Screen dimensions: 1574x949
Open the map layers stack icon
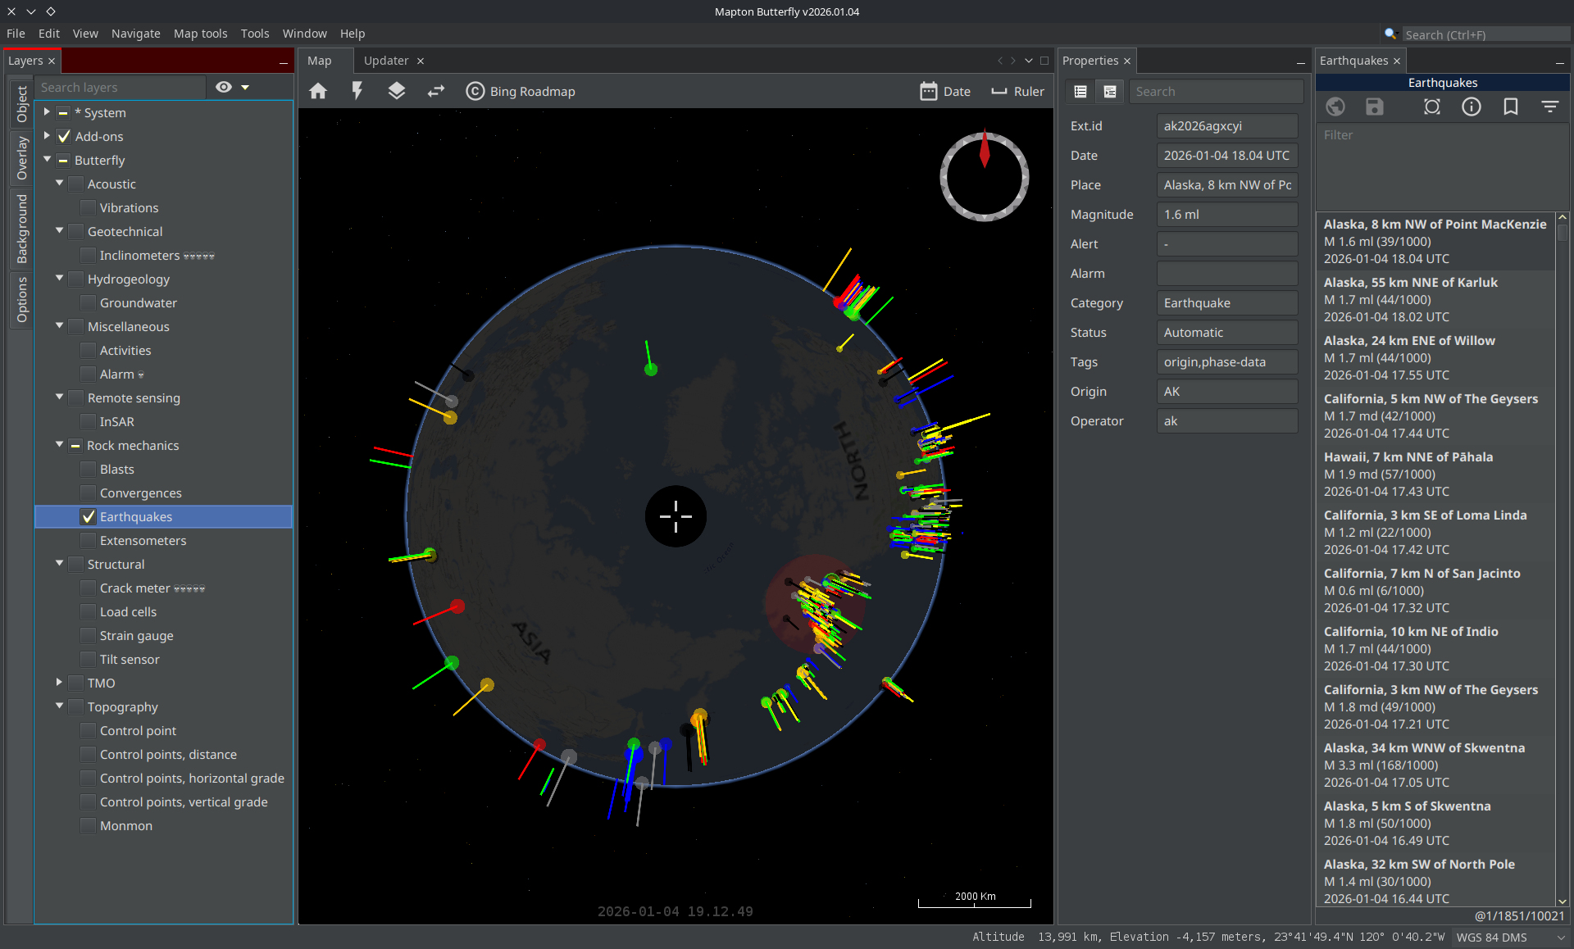pyautogui.click(x=397, y=91)
